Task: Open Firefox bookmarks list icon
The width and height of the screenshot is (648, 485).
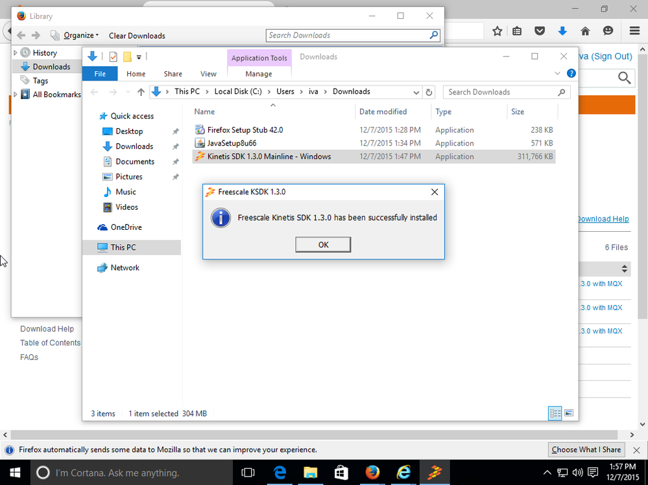Action: (517, 31)
